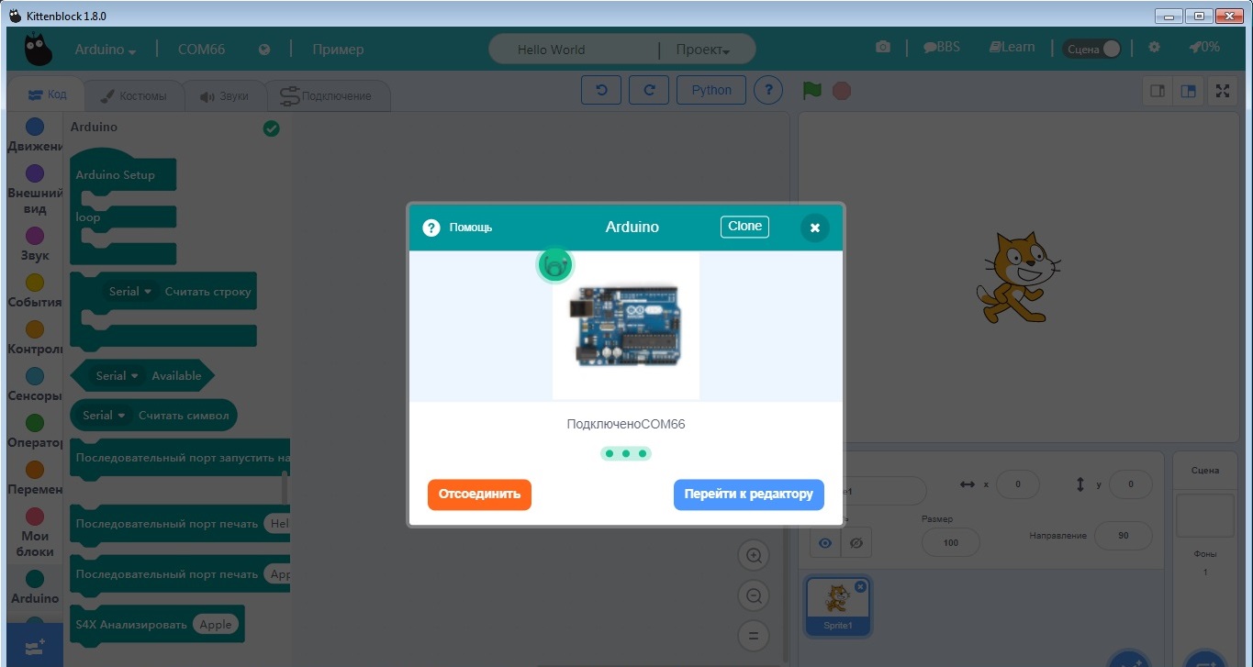This screenshot has width=1253, height=667.
Task: Click Помощь help in Arduino dialog
Action: pos(457,228)
